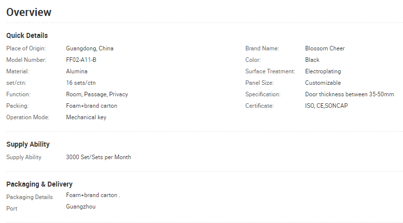
Task: Click the Overview heading
Action: (x=29, y=12)
